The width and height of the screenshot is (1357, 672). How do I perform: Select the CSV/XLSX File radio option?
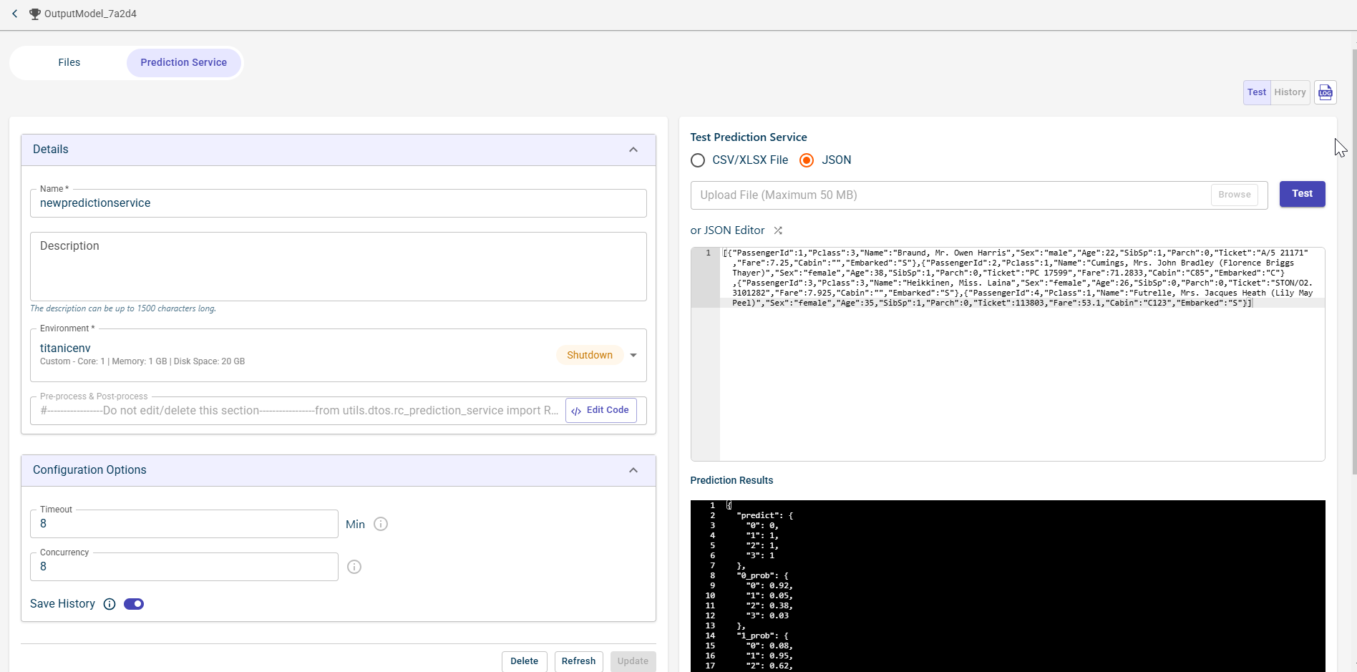point(698,160)
